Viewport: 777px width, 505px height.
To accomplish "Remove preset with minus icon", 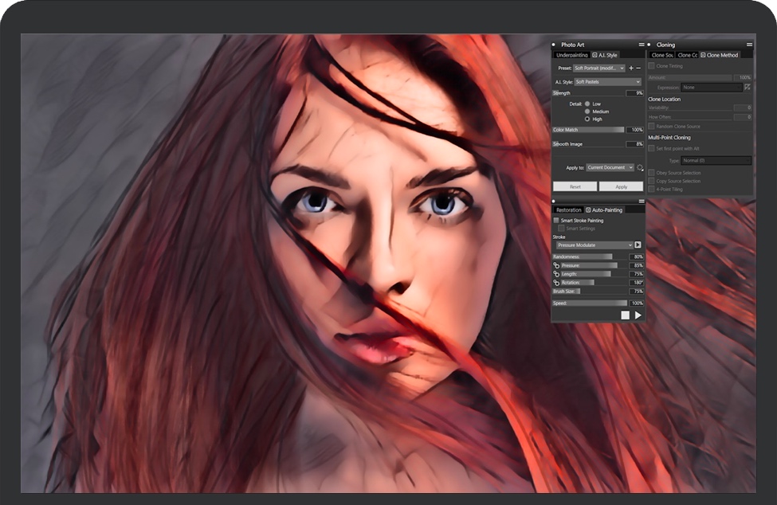I will point(638,69).
